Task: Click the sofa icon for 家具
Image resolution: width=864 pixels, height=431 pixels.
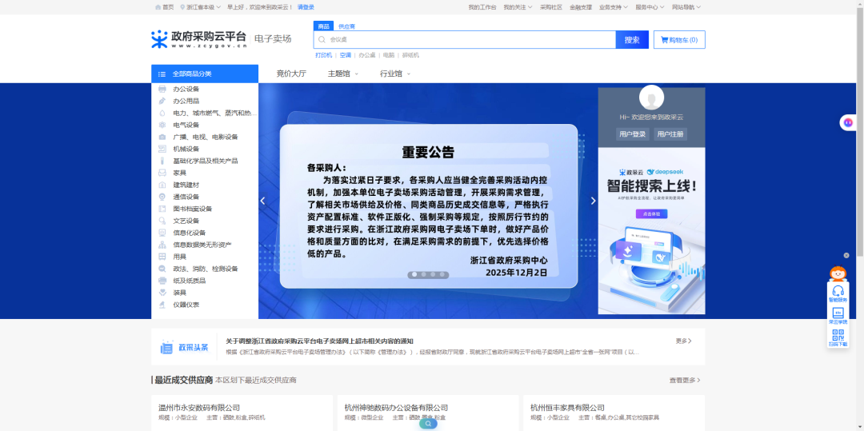Action: click(162, 173)
